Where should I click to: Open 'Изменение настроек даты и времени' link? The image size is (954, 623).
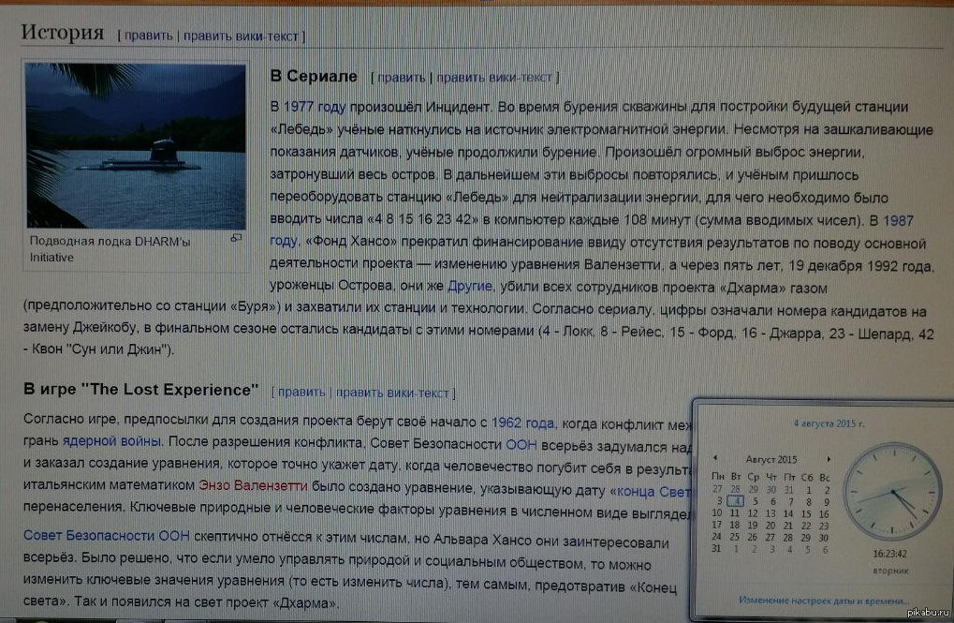click(823, 600)
